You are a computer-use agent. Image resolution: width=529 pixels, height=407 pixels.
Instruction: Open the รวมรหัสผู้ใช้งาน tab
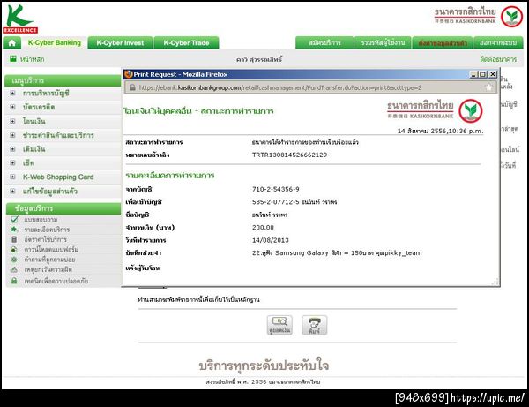383,43
